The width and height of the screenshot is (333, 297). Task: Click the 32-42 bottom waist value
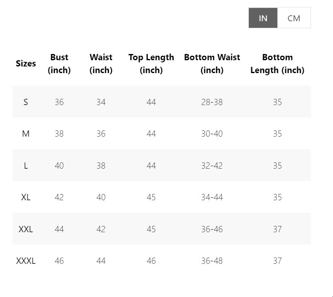[212, 165]
